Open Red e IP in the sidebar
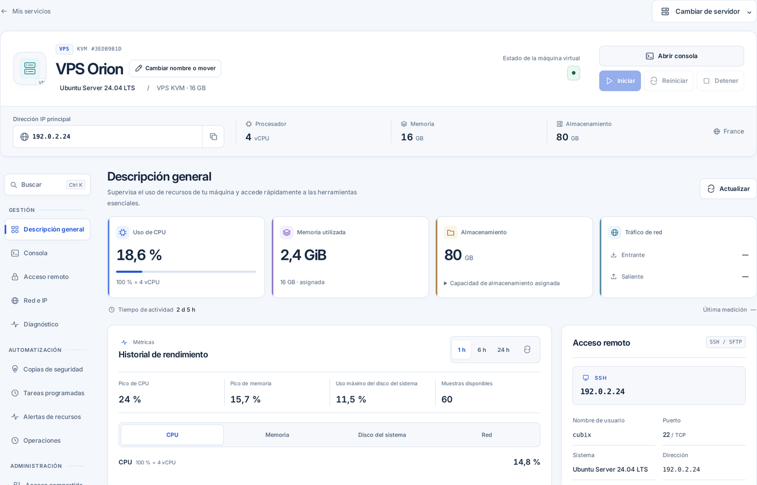 pyautogui.click(x=47, y=300)
